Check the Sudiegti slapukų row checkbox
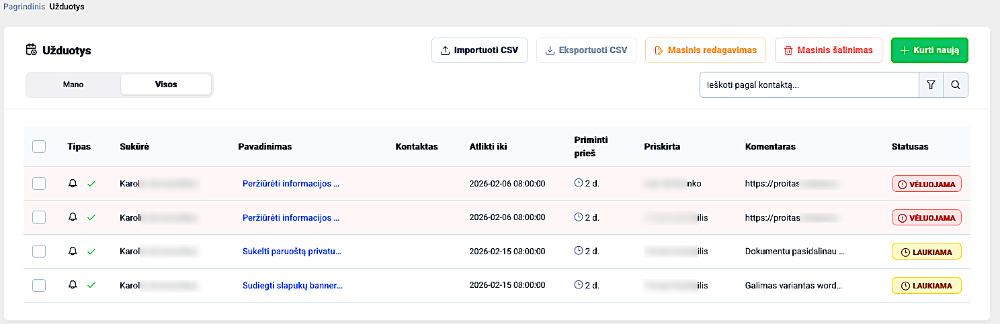 pos(39,285)
